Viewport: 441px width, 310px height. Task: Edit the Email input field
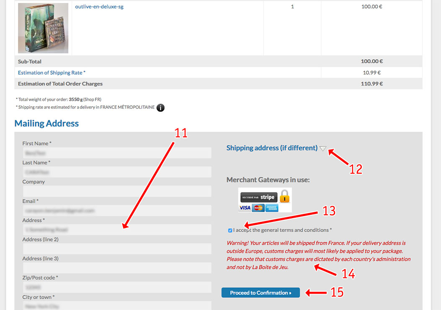[117, 211]
